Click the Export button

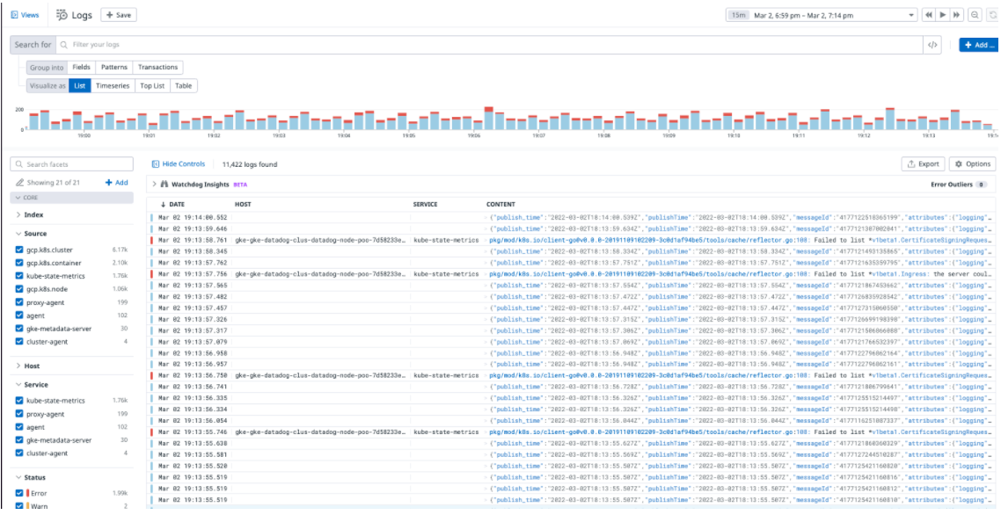pyautogui.click(x=923, y=164)
